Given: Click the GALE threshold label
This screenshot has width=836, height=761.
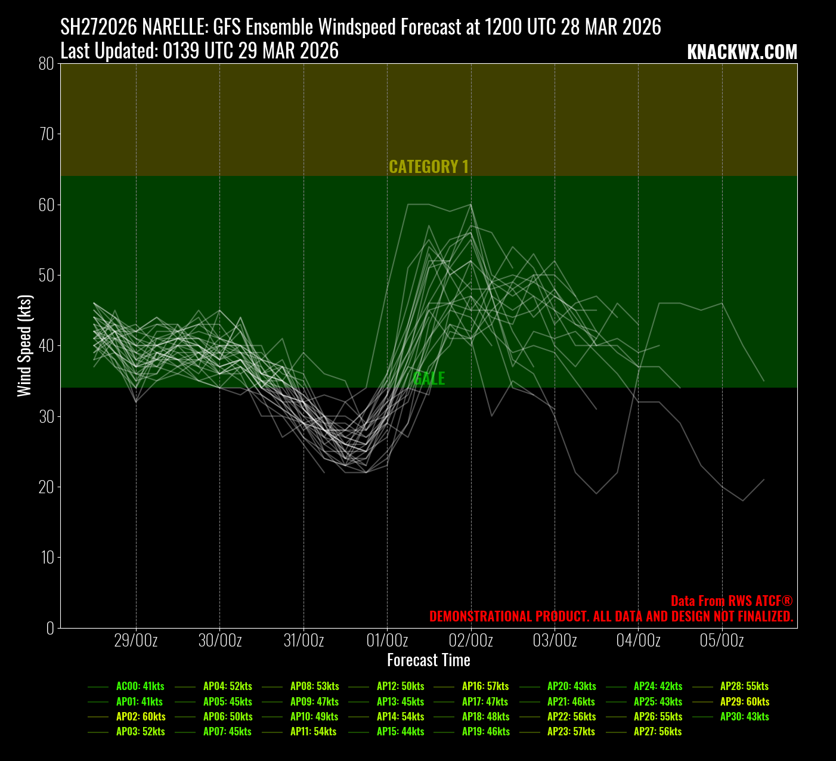Looking at the screenshot, I should click(429, 378).
